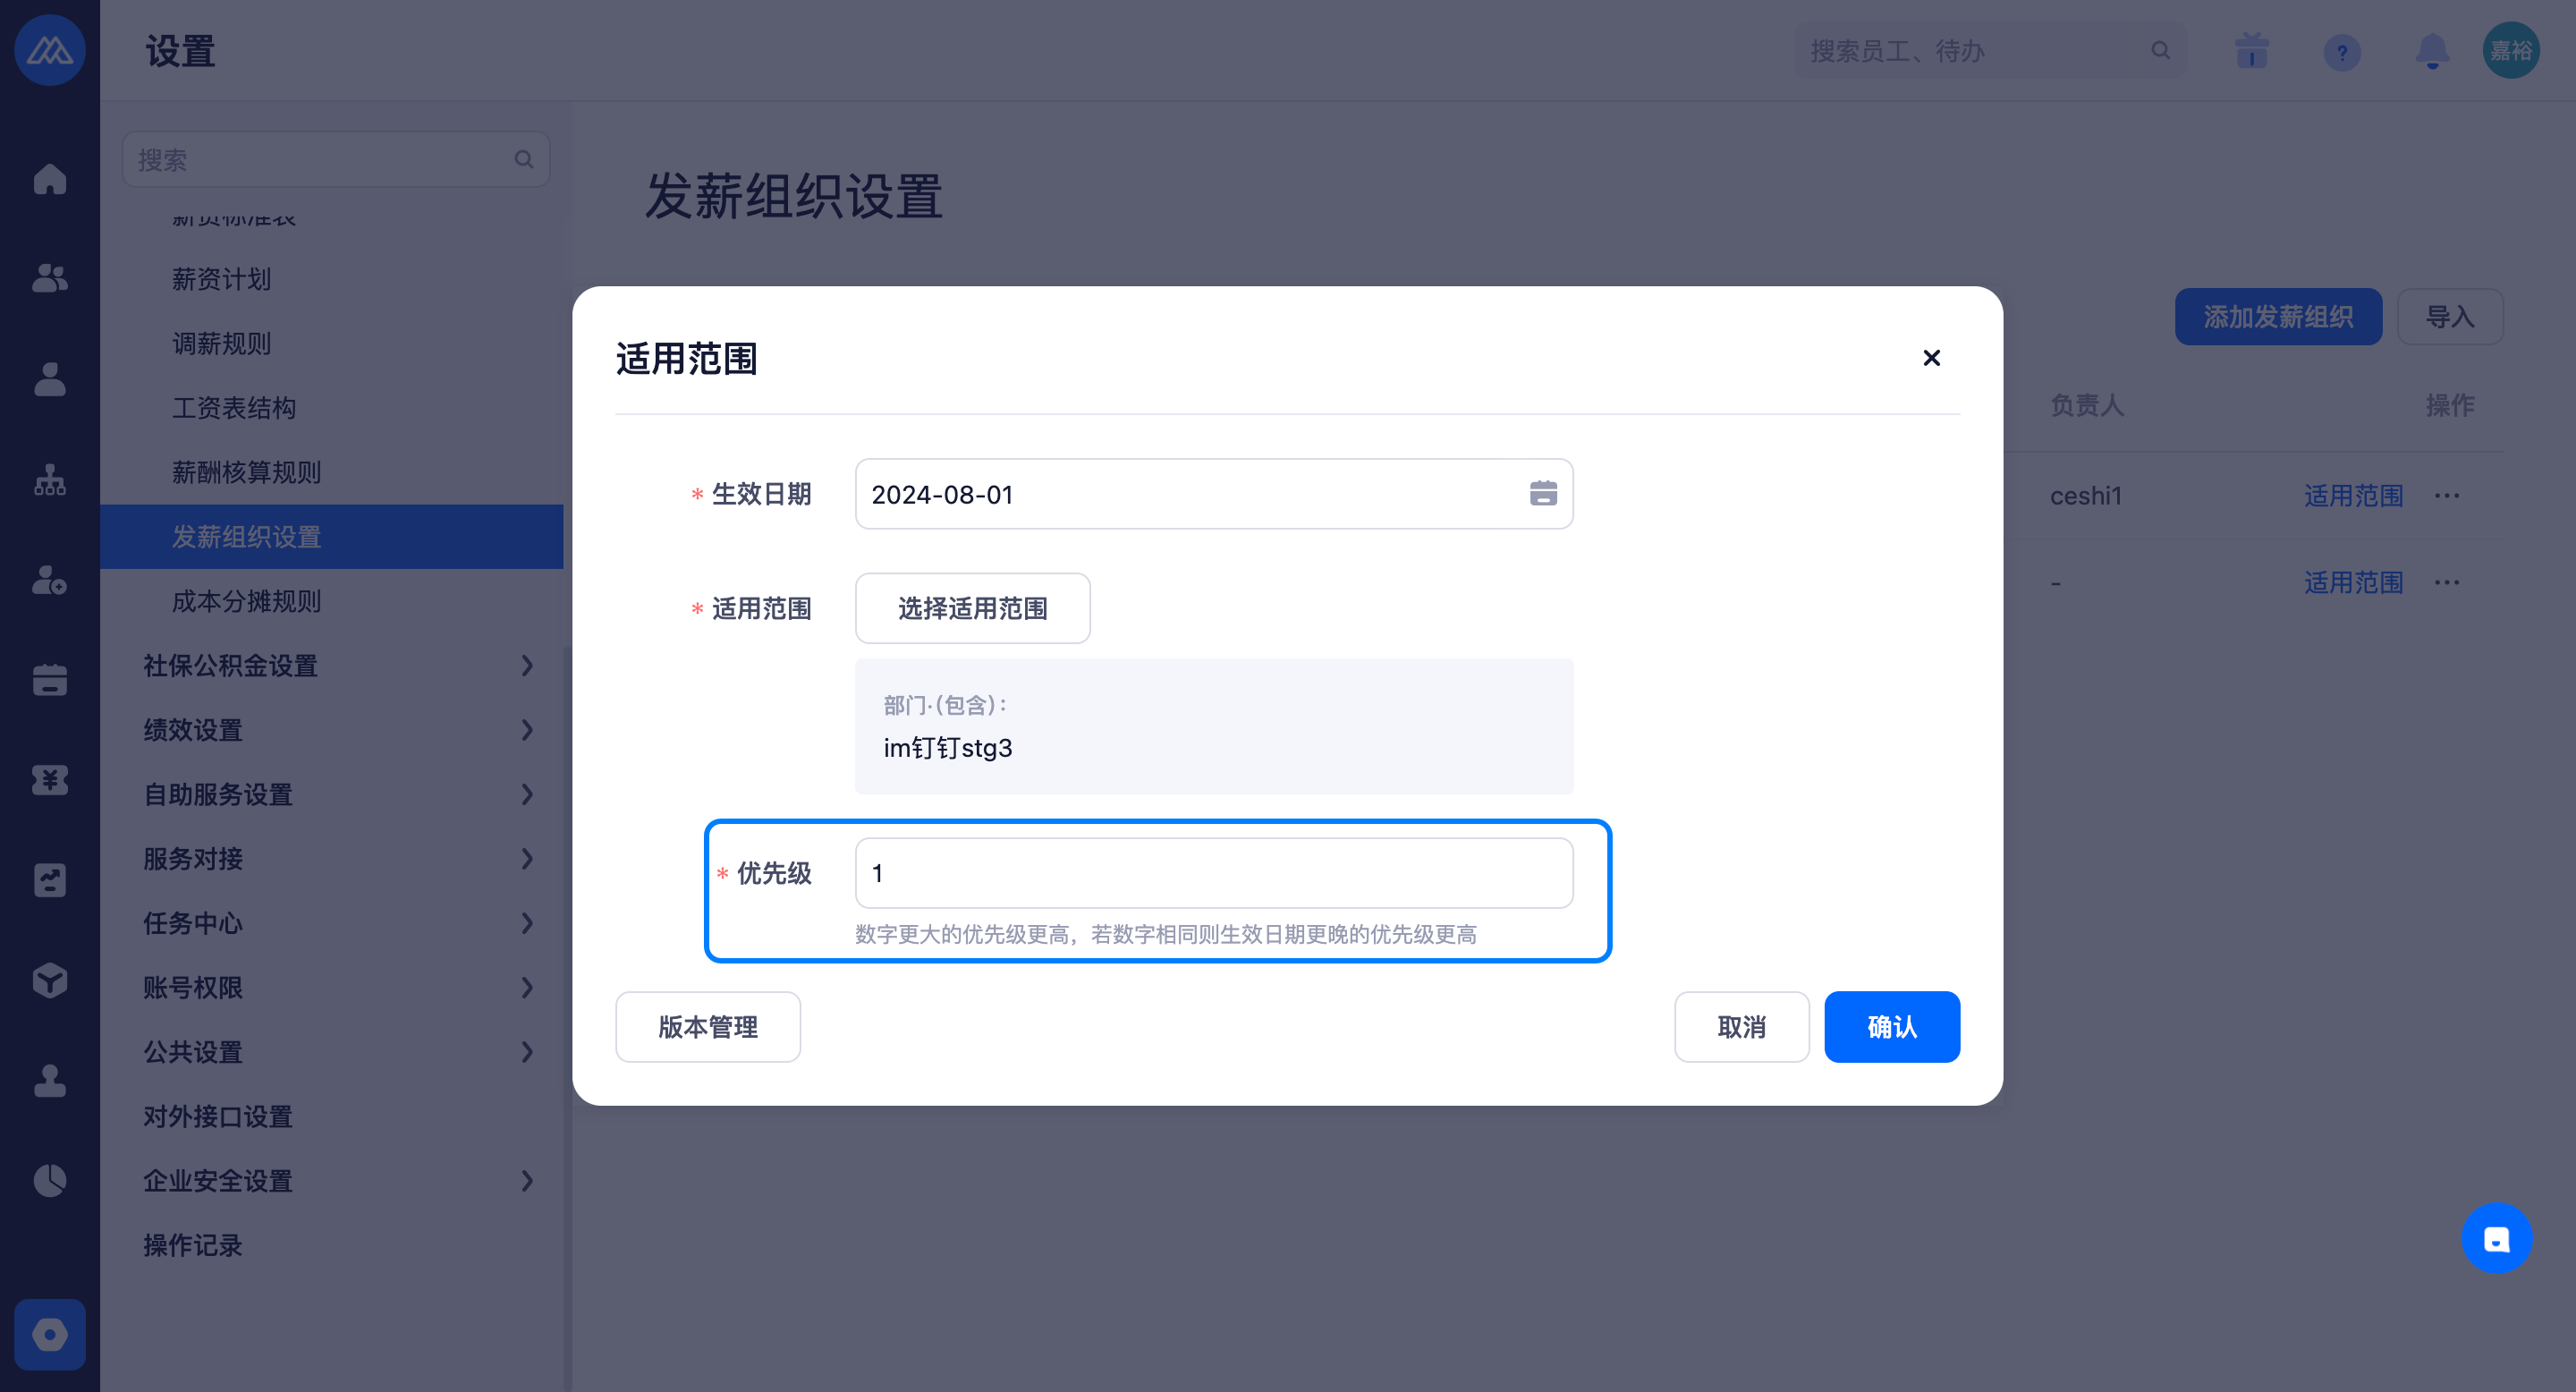Open the notification bell
Image resolution: width=2576 pixels, height=1392 pixels.
pos(2432,50)
